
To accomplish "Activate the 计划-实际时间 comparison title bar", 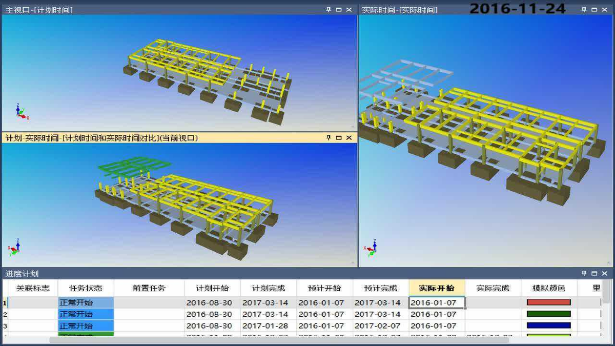I will point(179,138).
